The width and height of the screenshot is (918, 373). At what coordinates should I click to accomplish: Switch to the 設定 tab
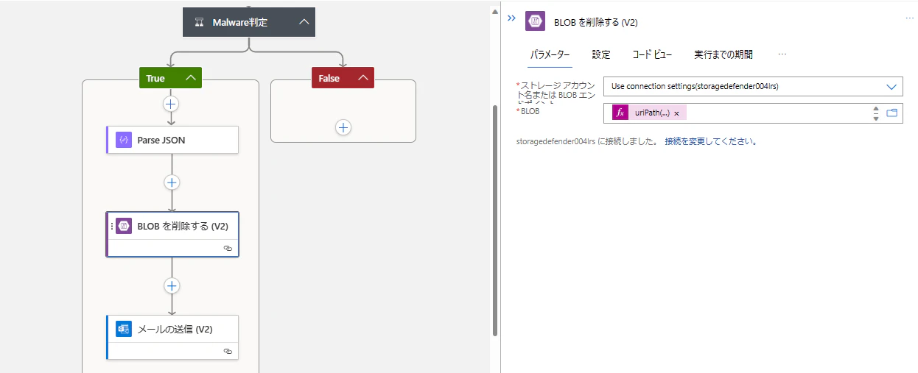pos(601,54)
